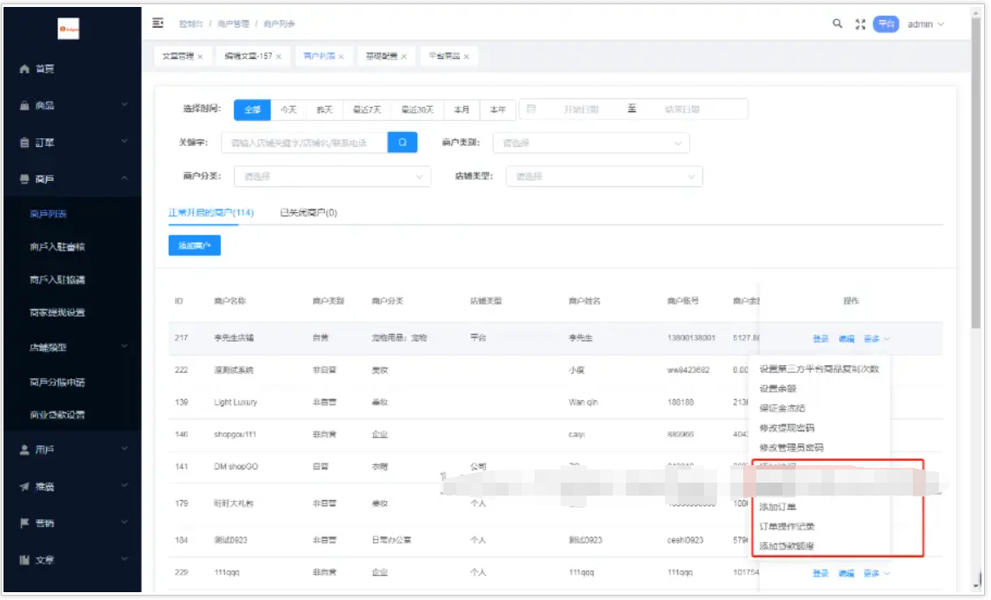Open the 店铺类型 select dropdown

click(x=604, y=177)
